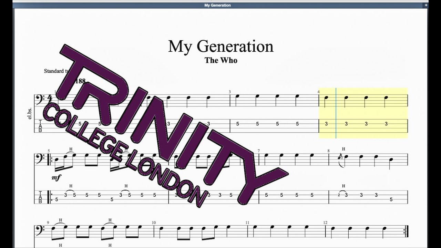Click the TAB label of the second system
This screenshot has height=248, width=441.
[40, 197]
